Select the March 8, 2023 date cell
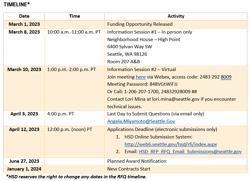 pos(24,32)
